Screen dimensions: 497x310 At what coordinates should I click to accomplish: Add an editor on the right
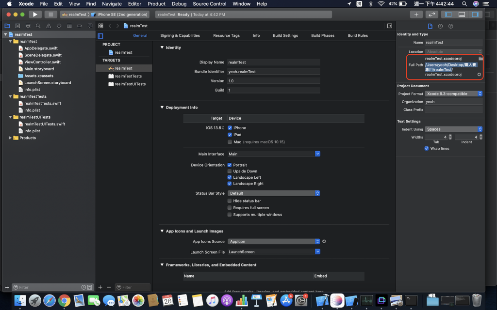390,26
